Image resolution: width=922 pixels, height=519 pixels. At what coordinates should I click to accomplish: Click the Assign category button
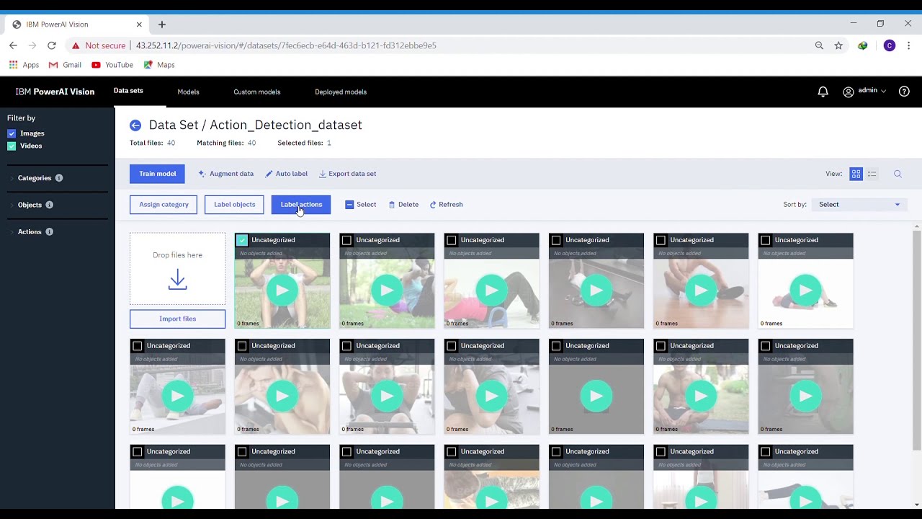pos(164,205)
